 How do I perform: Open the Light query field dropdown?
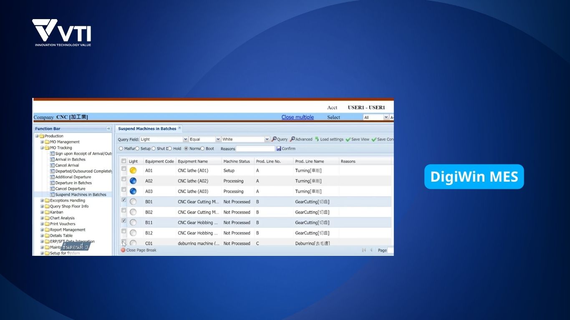point(185,139)
